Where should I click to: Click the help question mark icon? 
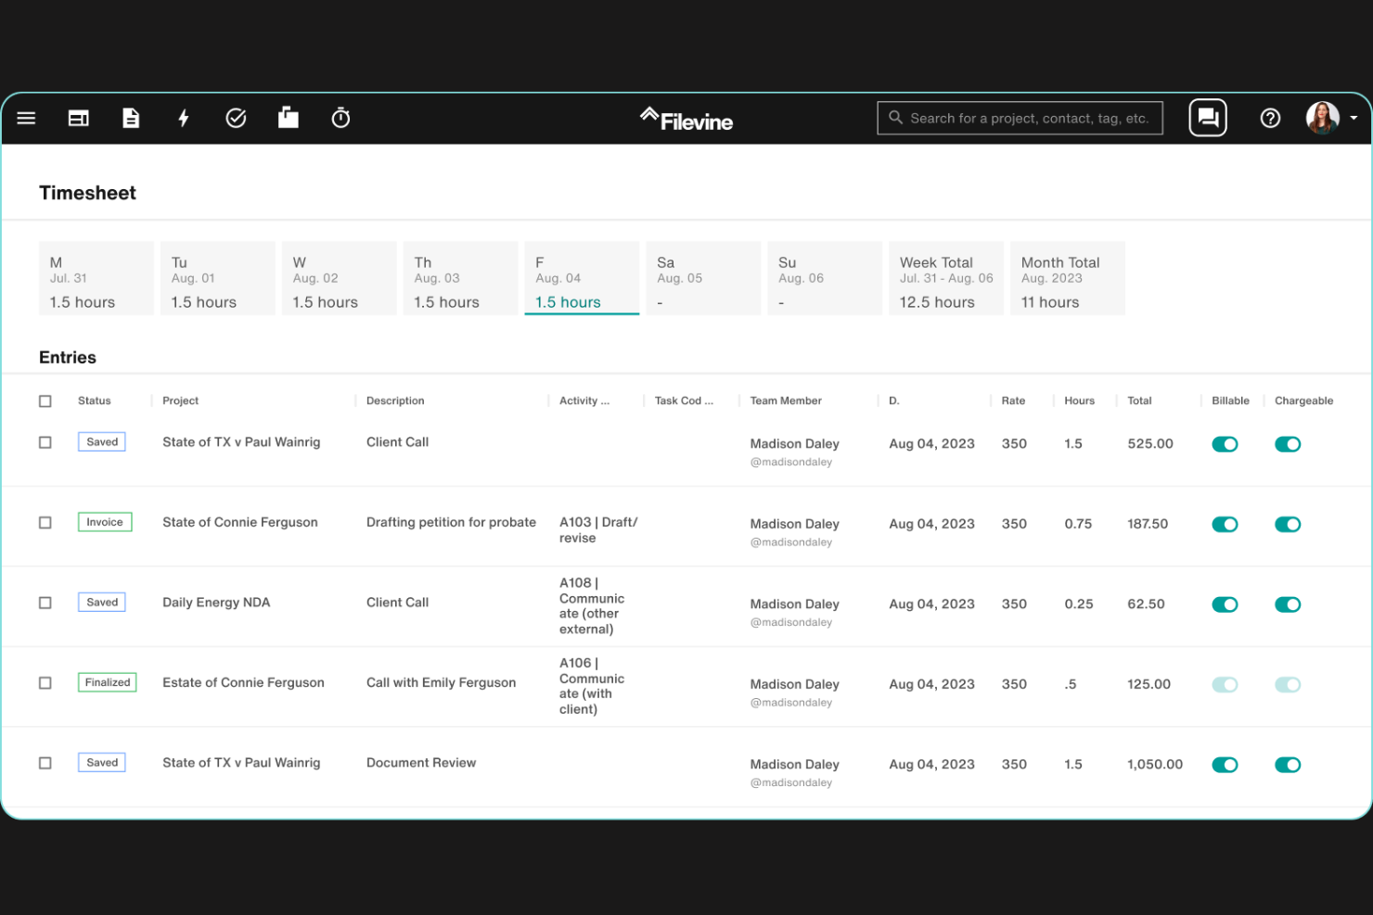pos(1270,118)
